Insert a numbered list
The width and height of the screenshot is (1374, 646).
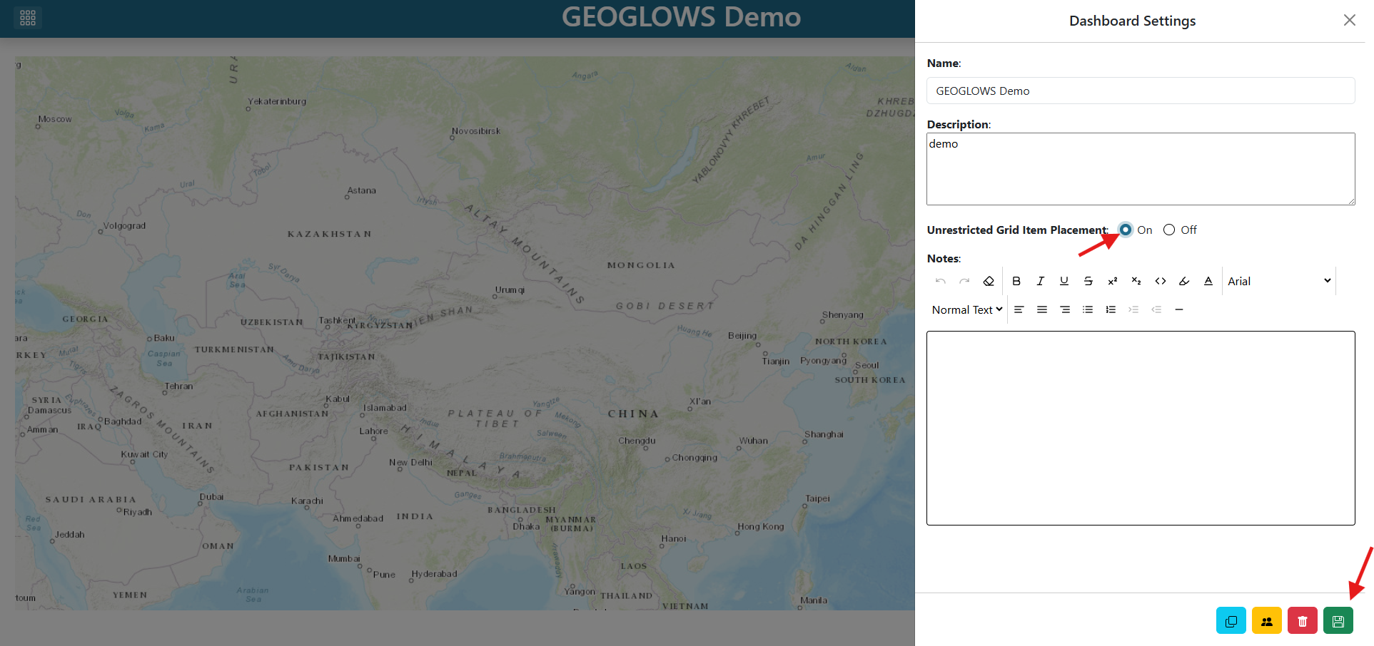pos(1111,309)
